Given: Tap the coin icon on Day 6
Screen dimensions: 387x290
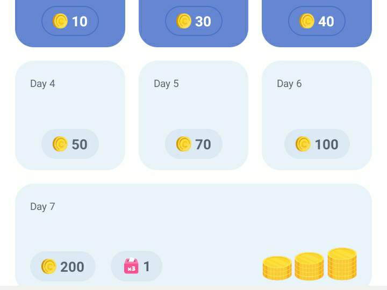Looking at the screenshot, I should tap(303, 144).
